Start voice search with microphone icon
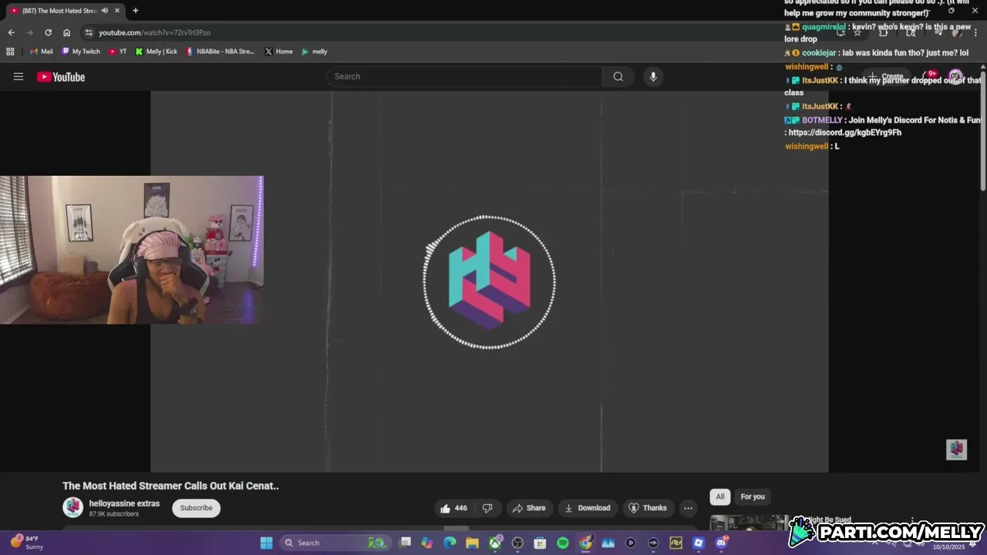987x555 pixels. click(653, 76)
